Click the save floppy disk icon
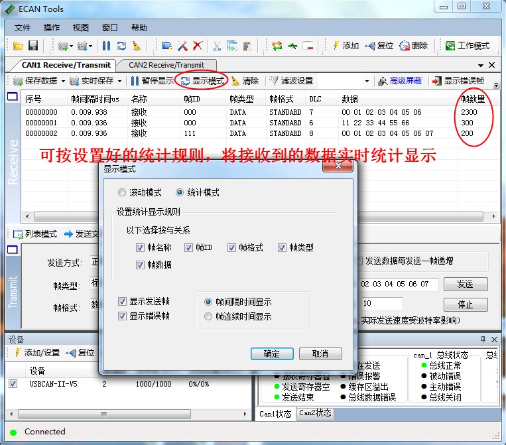The width and height of the screenshot is (506, 445). pyautogui.click(x=32, y=46)
